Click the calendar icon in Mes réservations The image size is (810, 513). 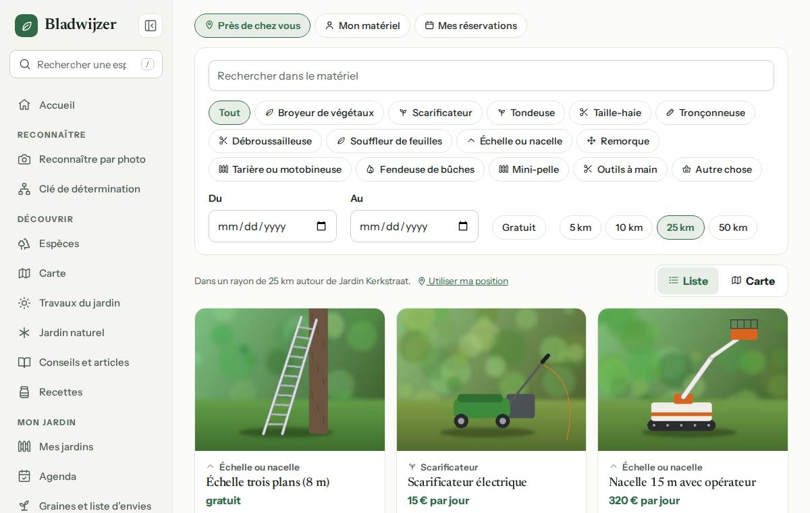[x=429, y=26]
